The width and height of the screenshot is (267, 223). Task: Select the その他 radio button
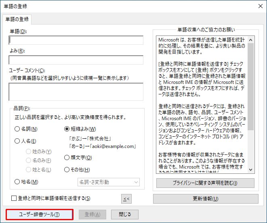click(x=67, y=170)
